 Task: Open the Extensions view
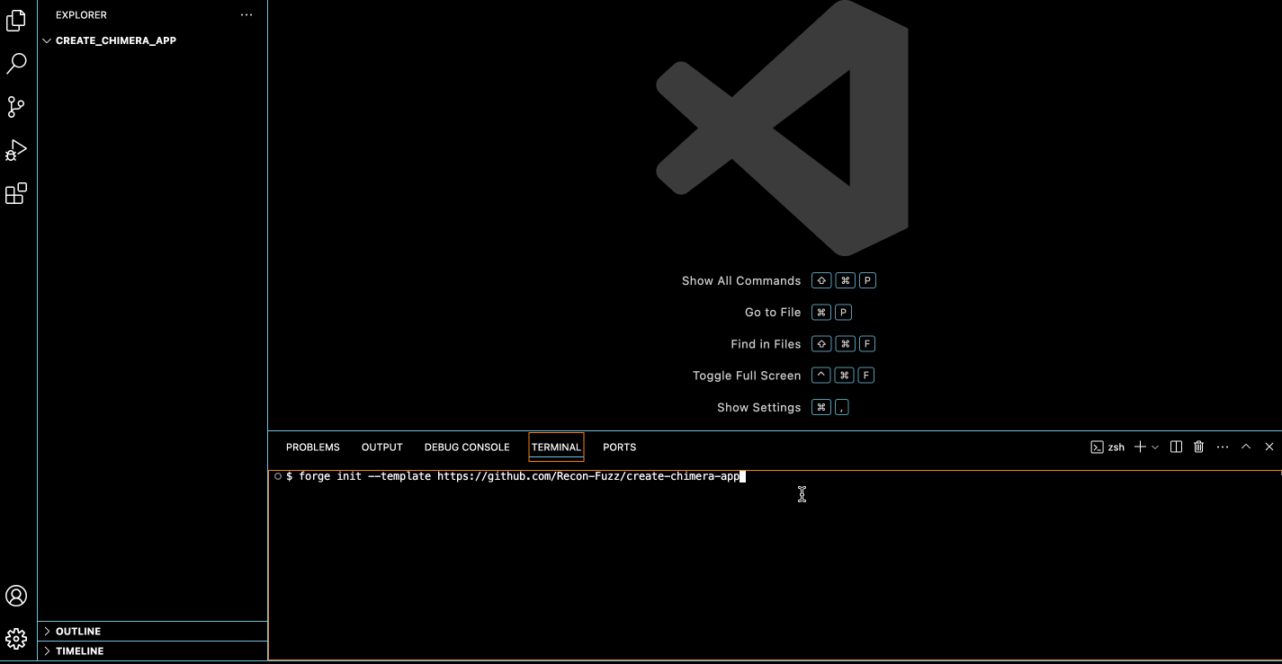[16, 193]
